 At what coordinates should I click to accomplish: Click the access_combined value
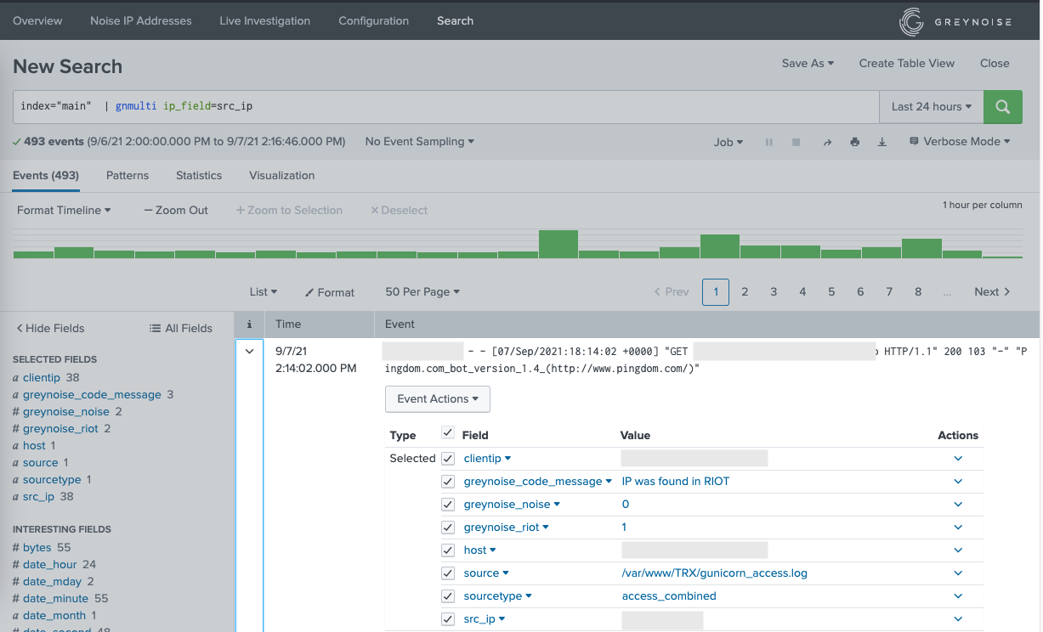tap(669, 595)
